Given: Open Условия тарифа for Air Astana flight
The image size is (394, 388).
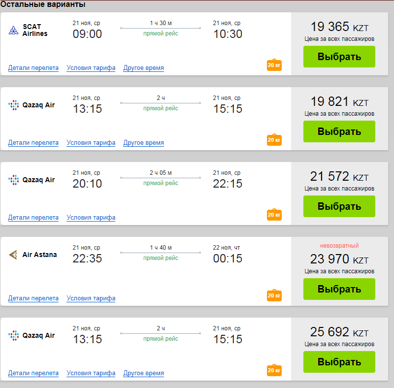Looking at the screenshot, I should (91, 298).
